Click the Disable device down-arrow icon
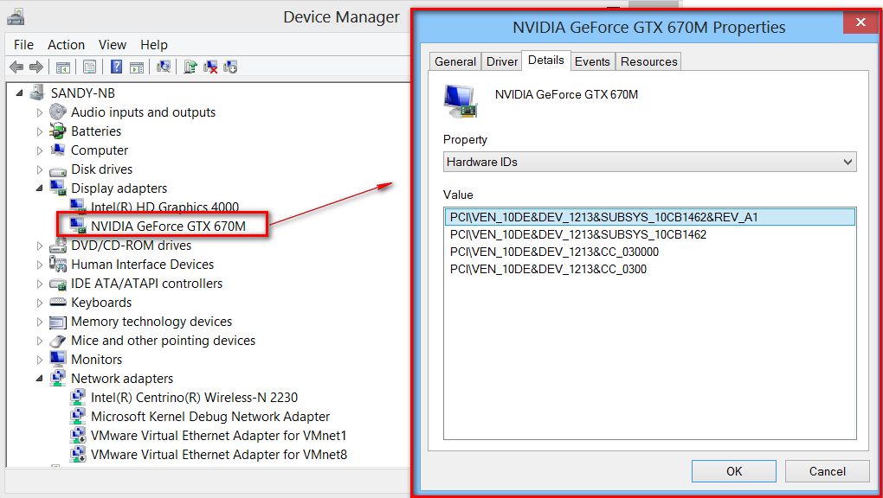 point(230,67)
